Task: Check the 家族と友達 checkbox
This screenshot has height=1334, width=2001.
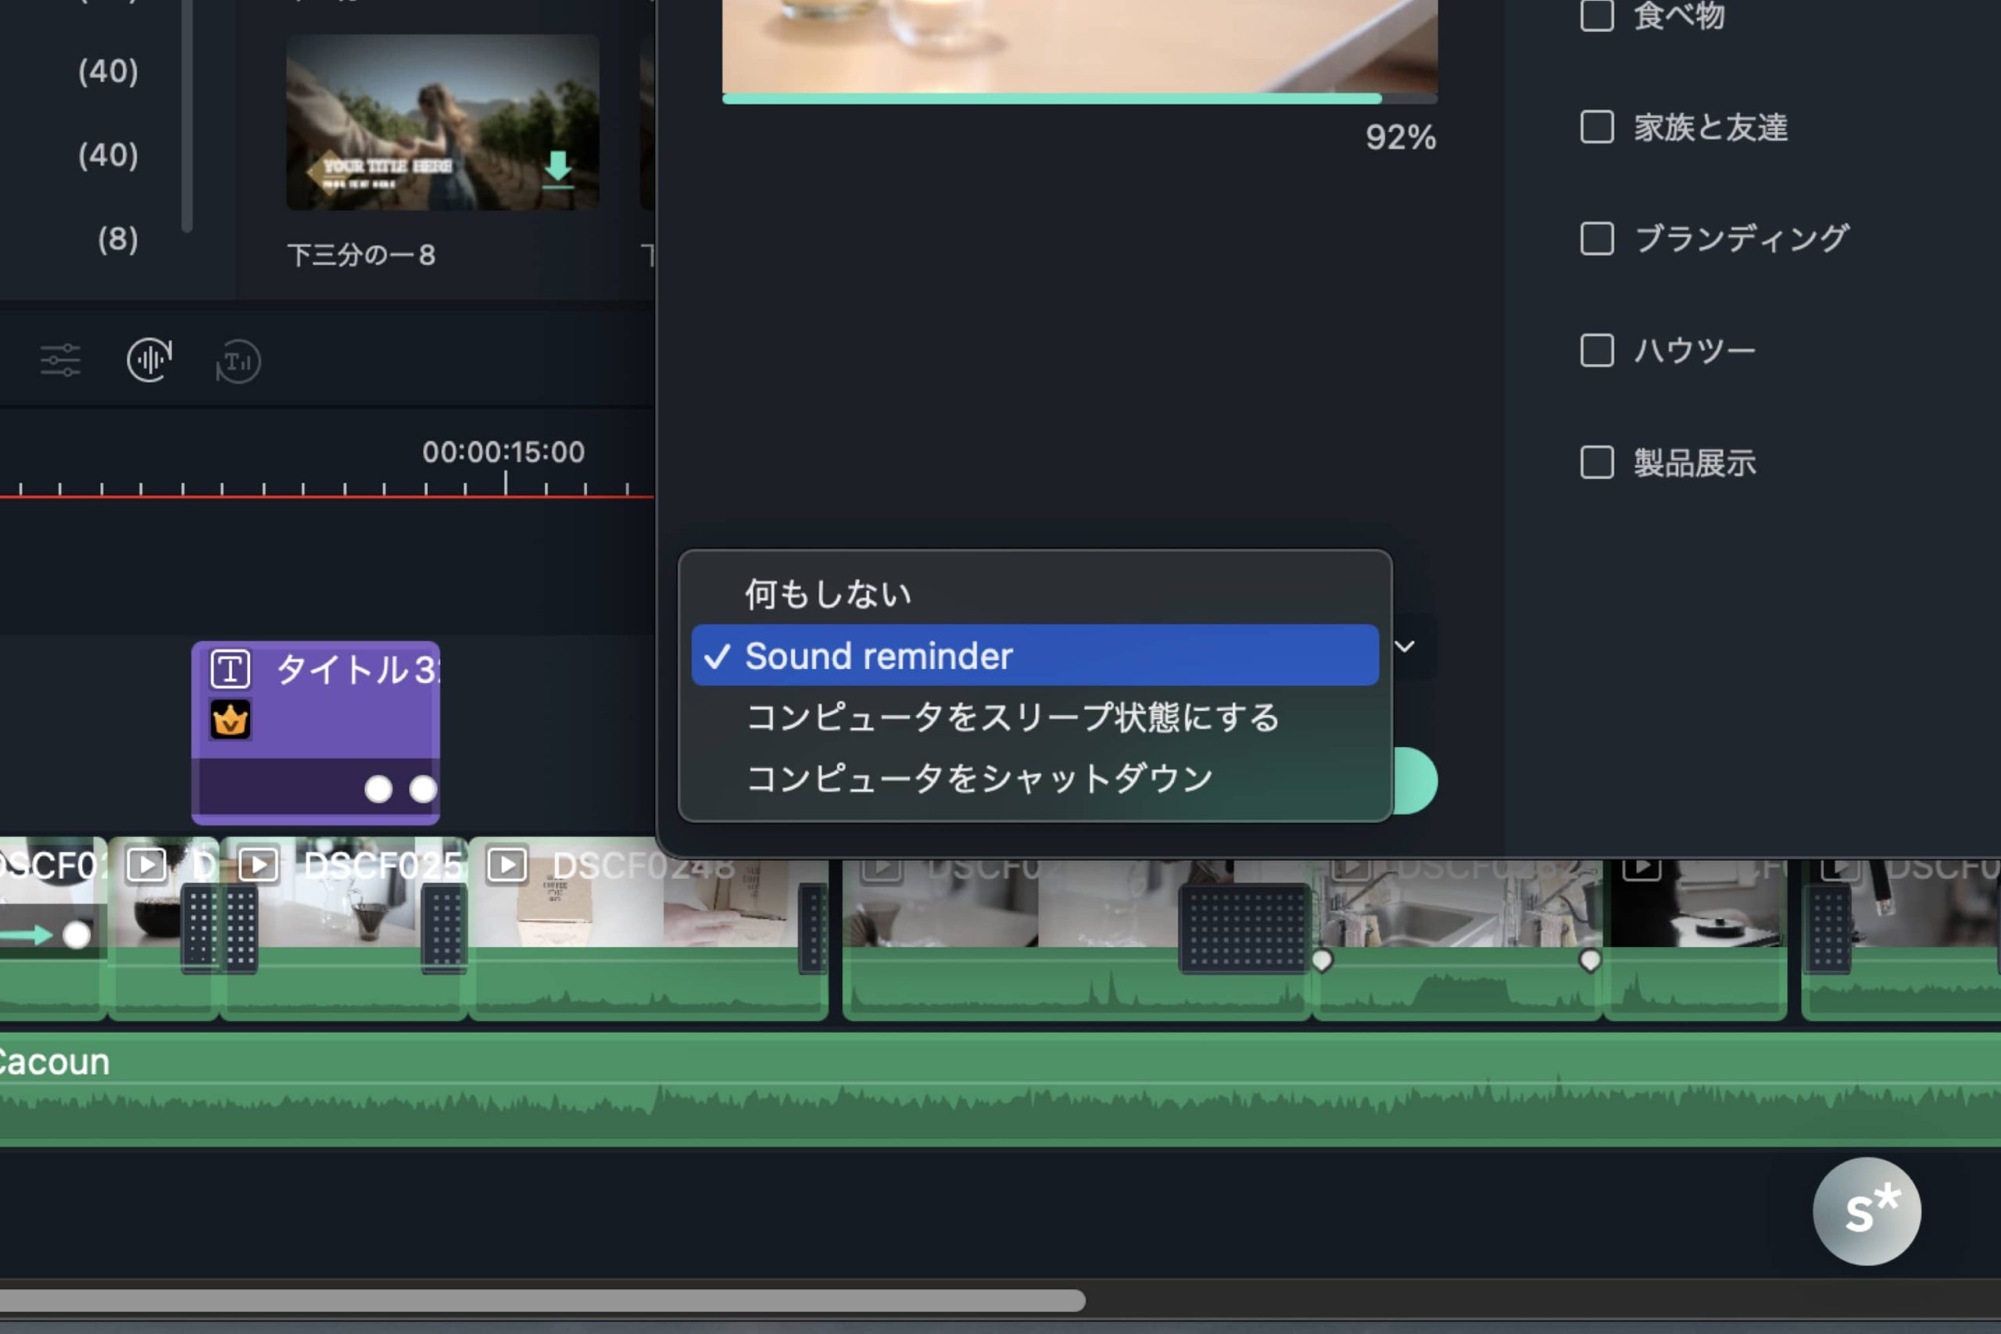Action: click(x=1596, y=127)
